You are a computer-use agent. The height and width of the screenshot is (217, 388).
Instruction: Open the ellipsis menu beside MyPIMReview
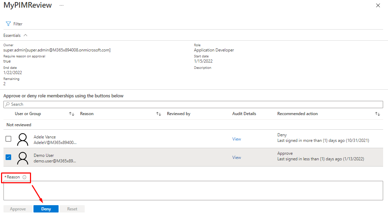[x=61, y=6]
